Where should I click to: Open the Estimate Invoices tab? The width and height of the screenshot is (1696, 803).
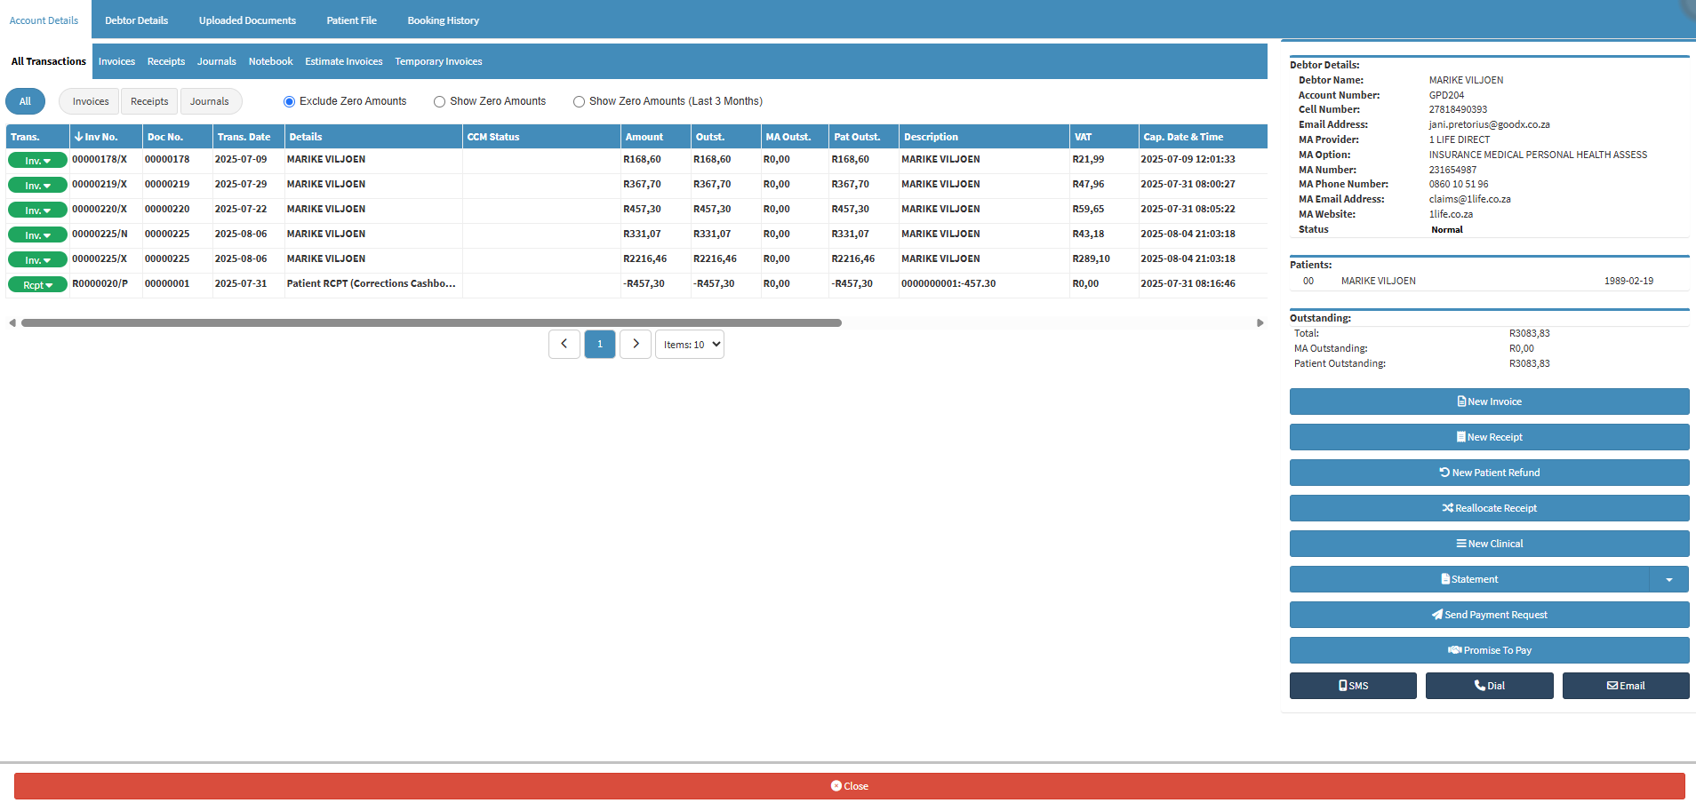[x=343, y=61]
